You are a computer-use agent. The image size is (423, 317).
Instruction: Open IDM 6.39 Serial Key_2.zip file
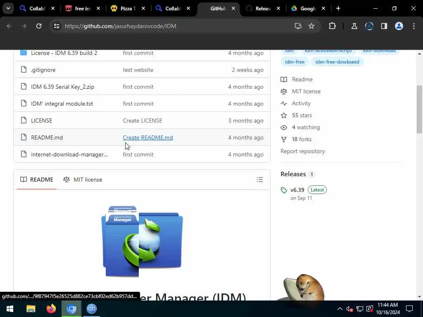(x=63, y=87)
